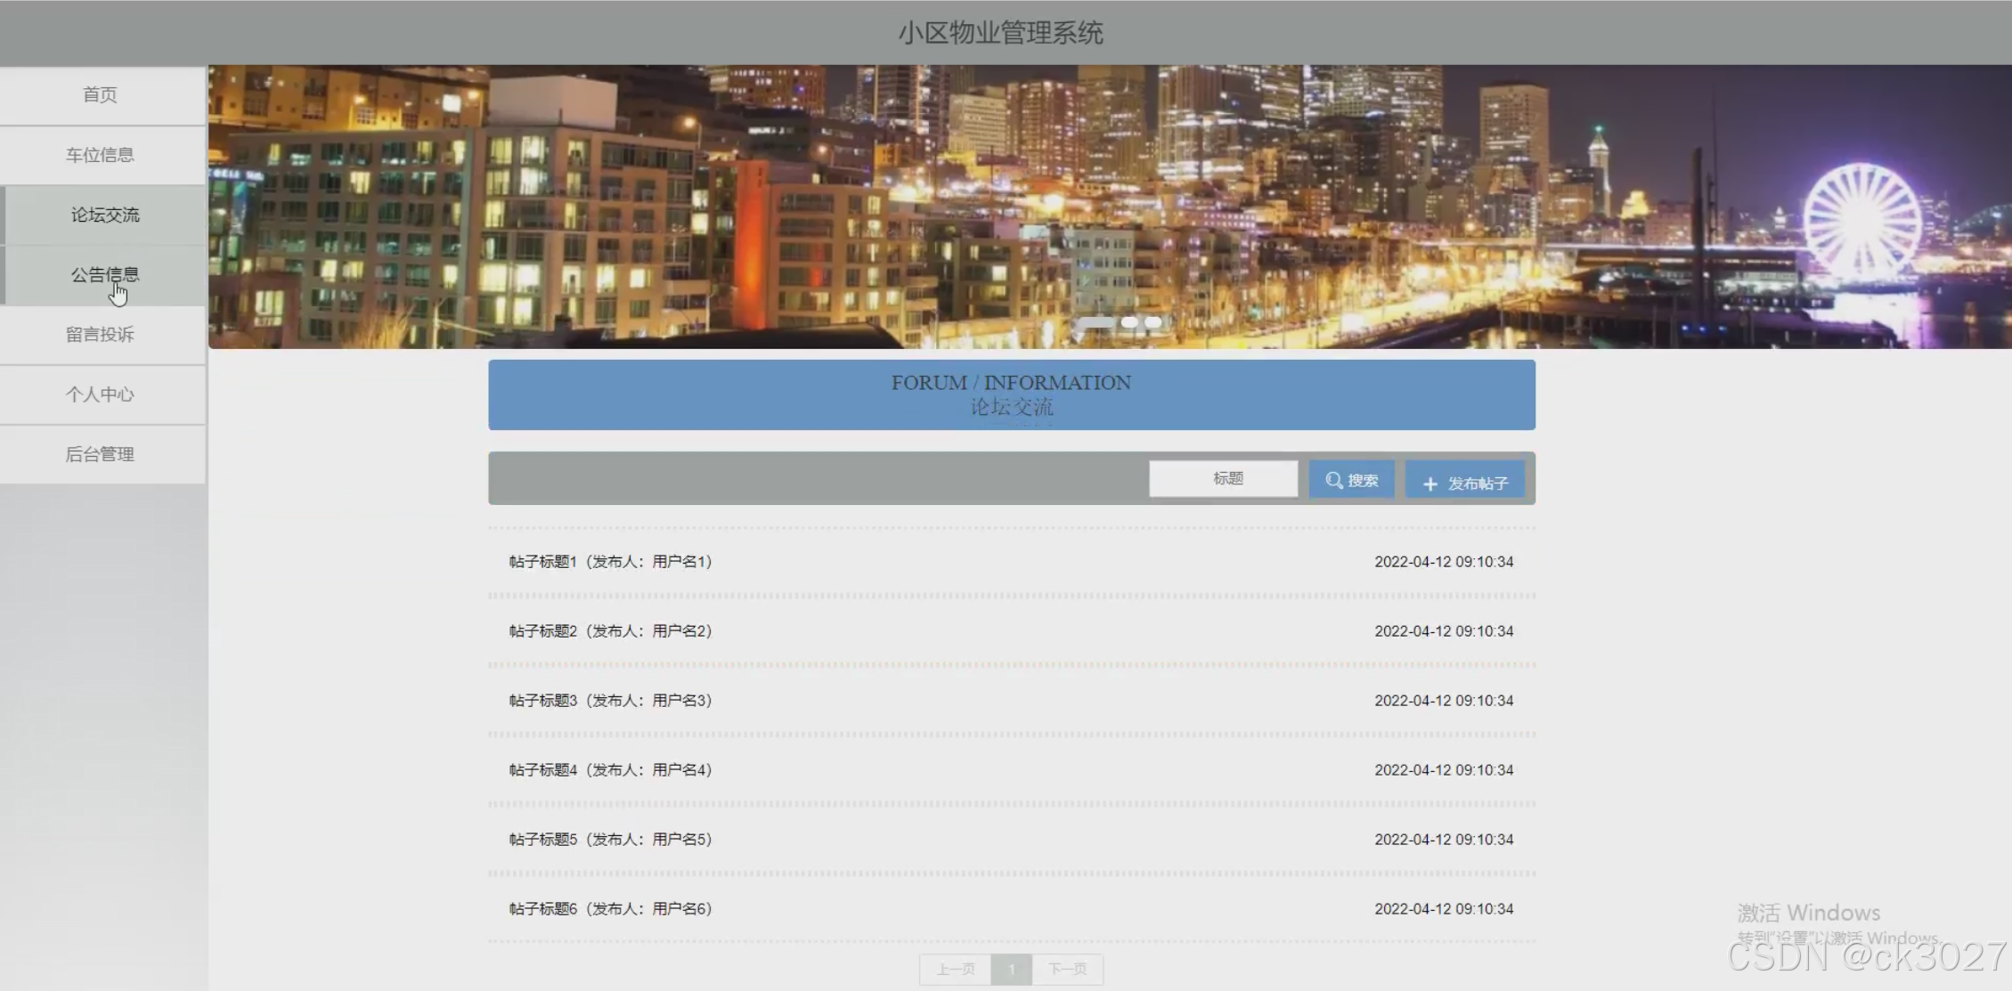
Task: Select the middle carousel indicator dot
Action: click(x=1129, y=322)
